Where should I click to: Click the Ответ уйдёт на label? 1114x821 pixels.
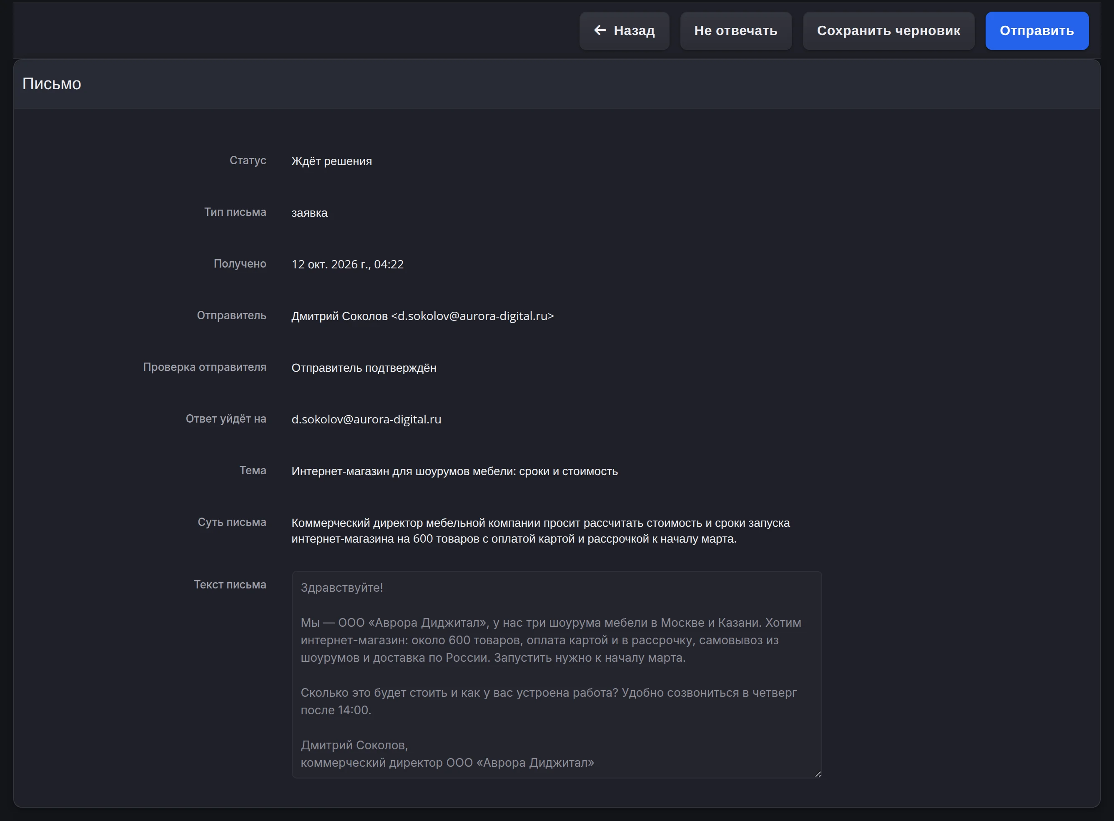226,419
